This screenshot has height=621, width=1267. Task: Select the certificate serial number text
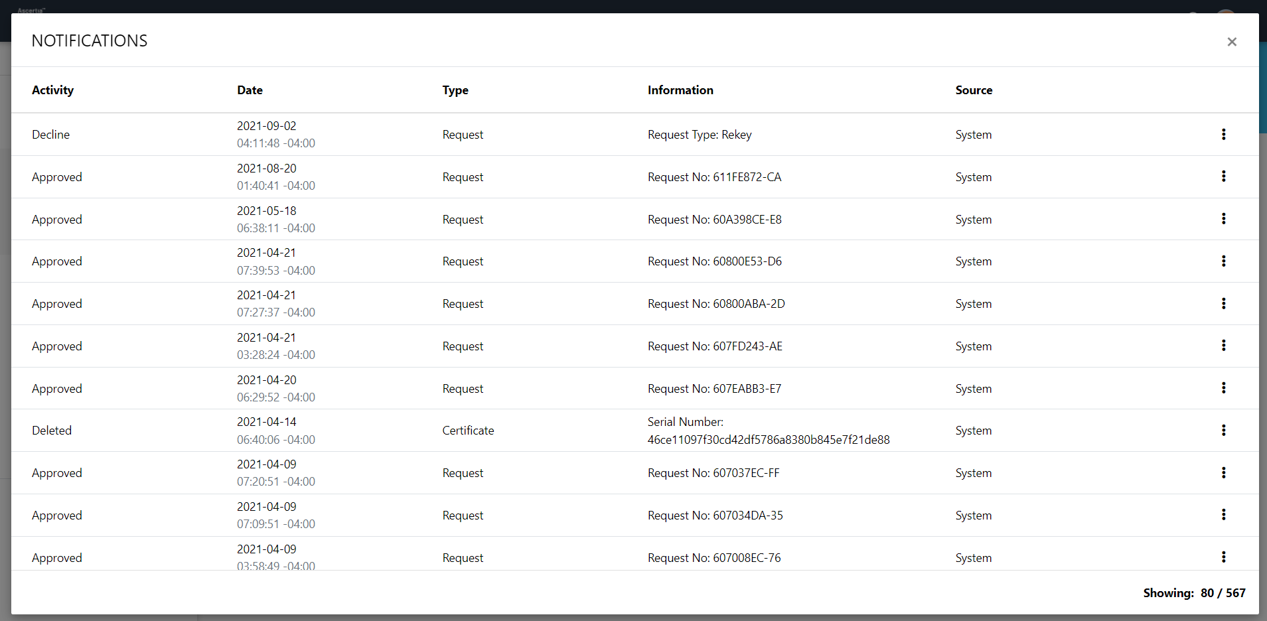tap(768, 440)
